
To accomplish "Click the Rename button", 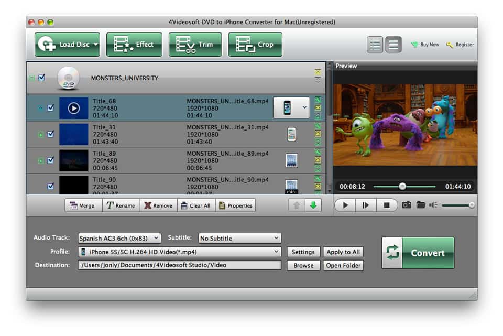I will (121, 205).
